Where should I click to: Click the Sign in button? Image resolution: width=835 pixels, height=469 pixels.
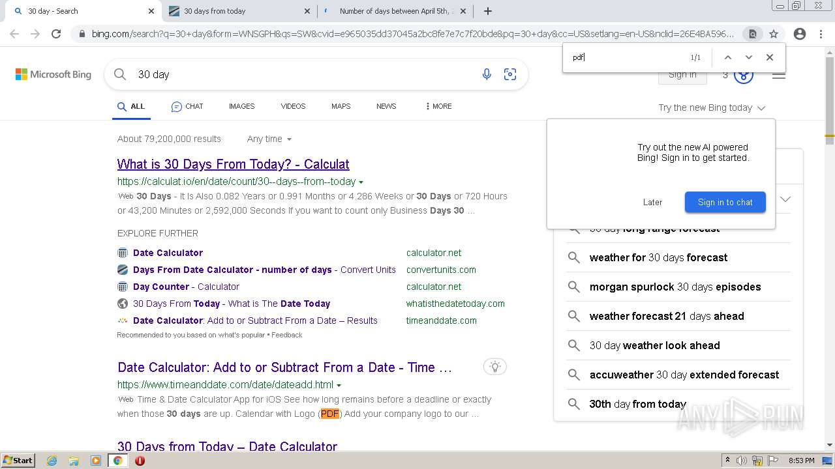(x=682, y=75)
